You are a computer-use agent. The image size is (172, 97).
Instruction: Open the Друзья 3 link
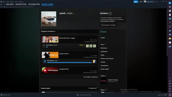click(104, 90)
